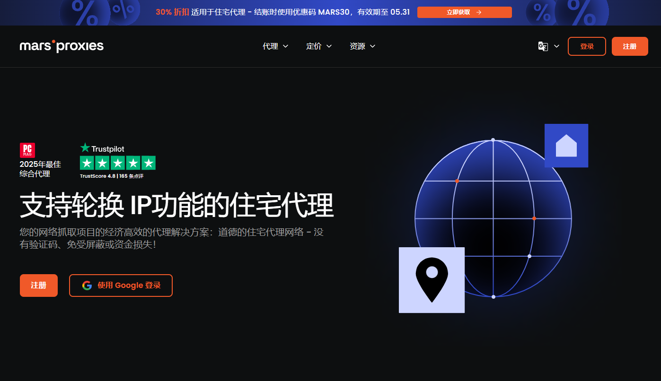Expand the 资源 menu chevron

372,46
